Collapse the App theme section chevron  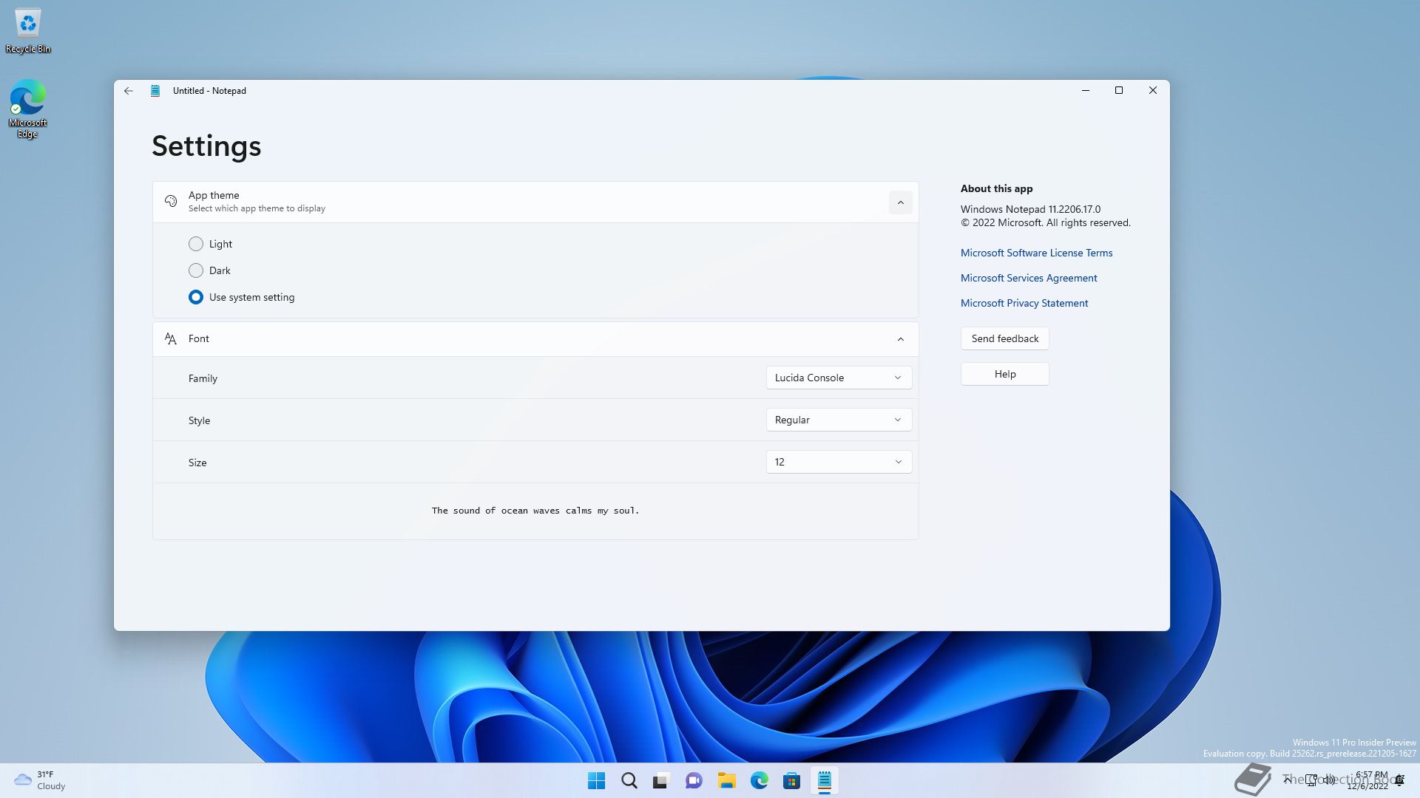point(900,202)
